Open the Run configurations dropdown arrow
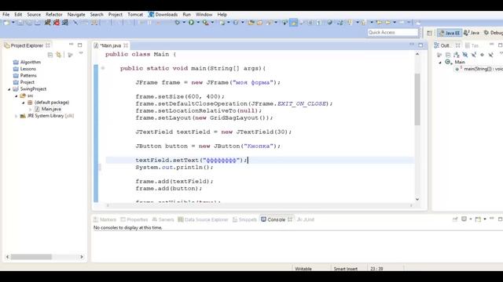503x282 pixels. pos(198,23)
